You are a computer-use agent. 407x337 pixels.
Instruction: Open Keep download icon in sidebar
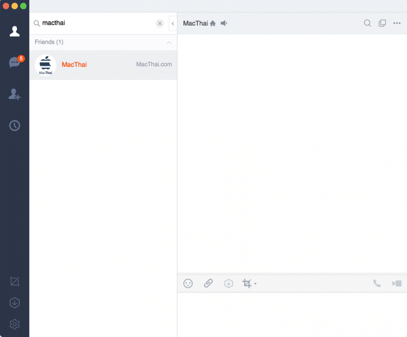click(15, 303)
